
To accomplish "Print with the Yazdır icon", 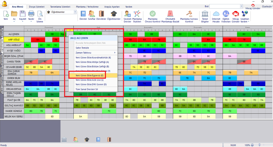I will point(31,14).
